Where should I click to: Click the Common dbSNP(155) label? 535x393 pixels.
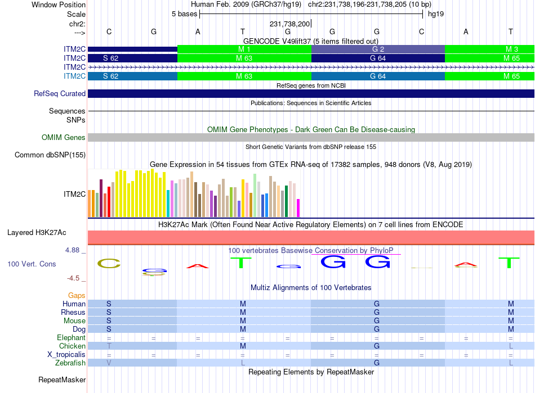tap(50, 155)
